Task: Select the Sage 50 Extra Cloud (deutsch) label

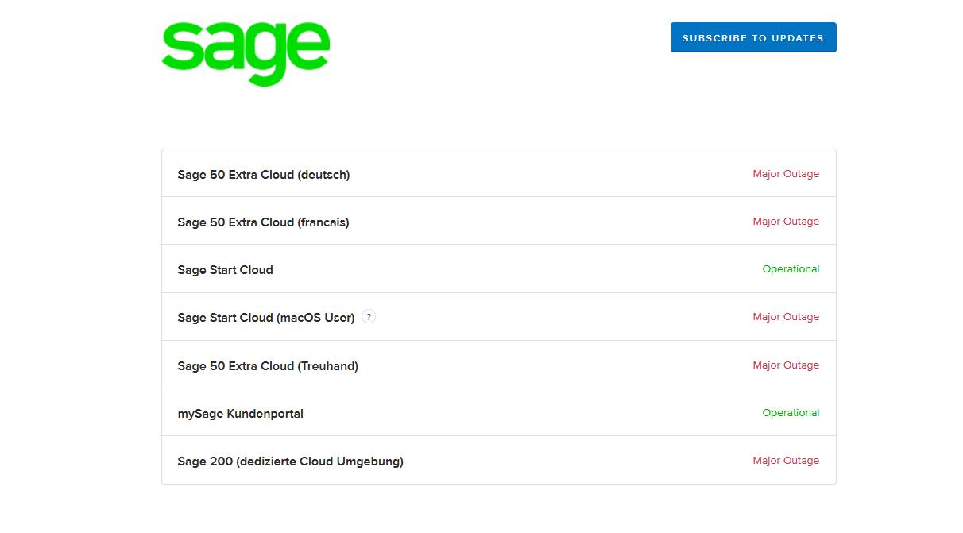Action: [x=264, y=175]
